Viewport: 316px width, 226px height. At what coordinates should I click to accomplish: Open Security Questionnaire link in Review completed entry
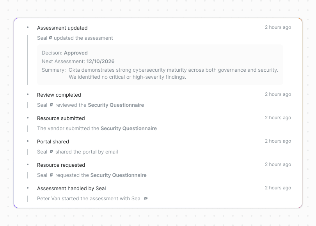tap(116, 105)
